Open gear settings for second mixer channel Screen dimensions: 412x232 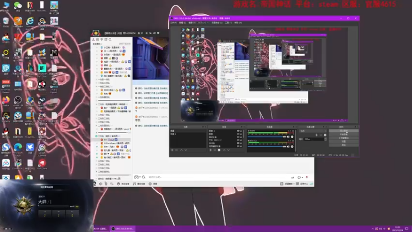[292, 146]
